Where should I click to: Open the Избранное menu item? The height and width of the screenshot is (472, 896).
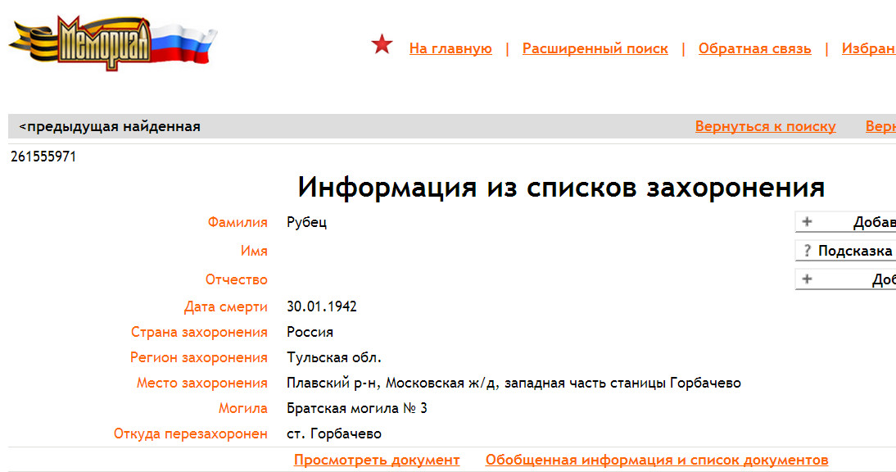click(868, 48)
